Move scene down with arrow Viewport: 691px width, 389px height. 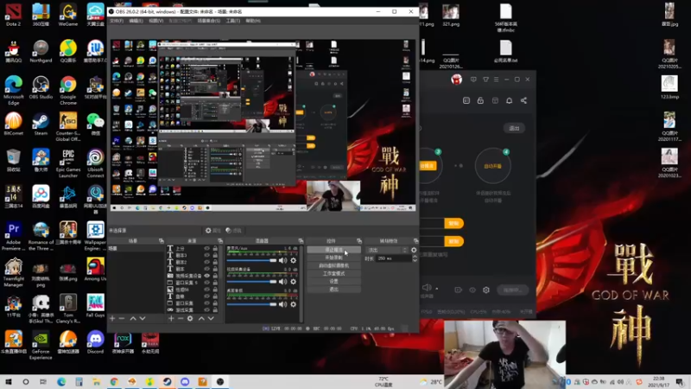[142, 318]
